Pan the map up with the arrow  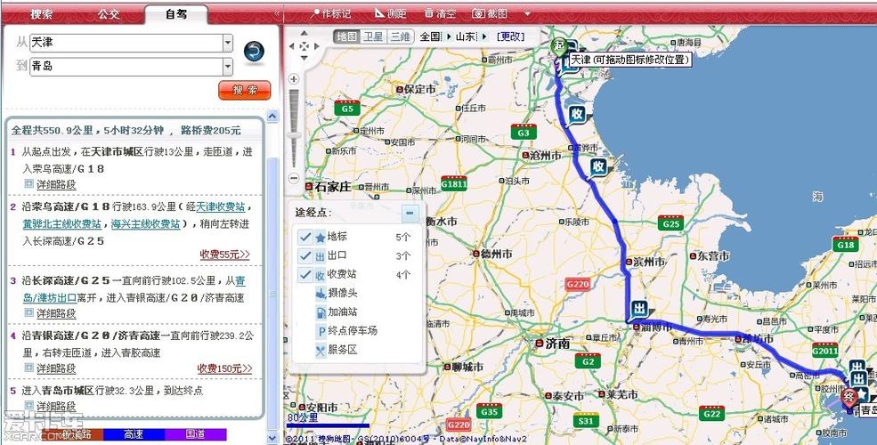click(x=305, y=35)
